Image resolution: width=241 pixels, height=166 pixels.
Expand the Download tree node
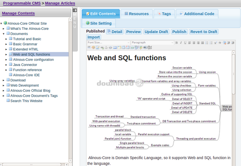tap(3, 80)
